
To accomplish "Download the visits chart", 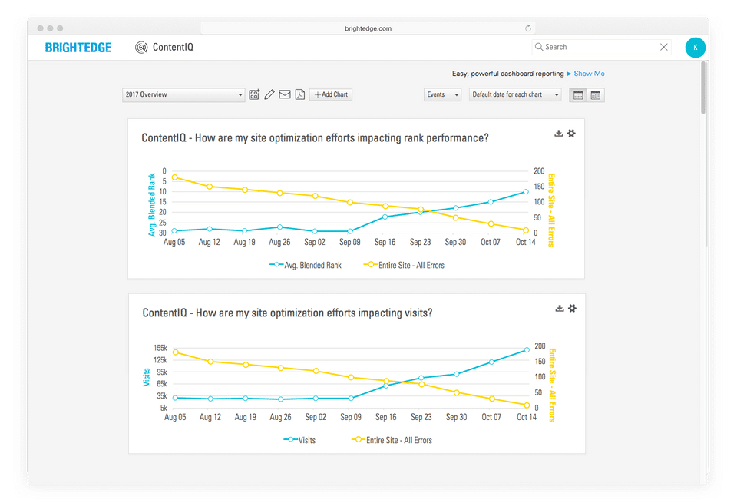I will click(x=560, y=309).
